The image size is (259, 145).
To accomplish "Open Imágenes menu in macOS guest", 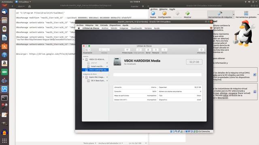I will coord(124,28).
